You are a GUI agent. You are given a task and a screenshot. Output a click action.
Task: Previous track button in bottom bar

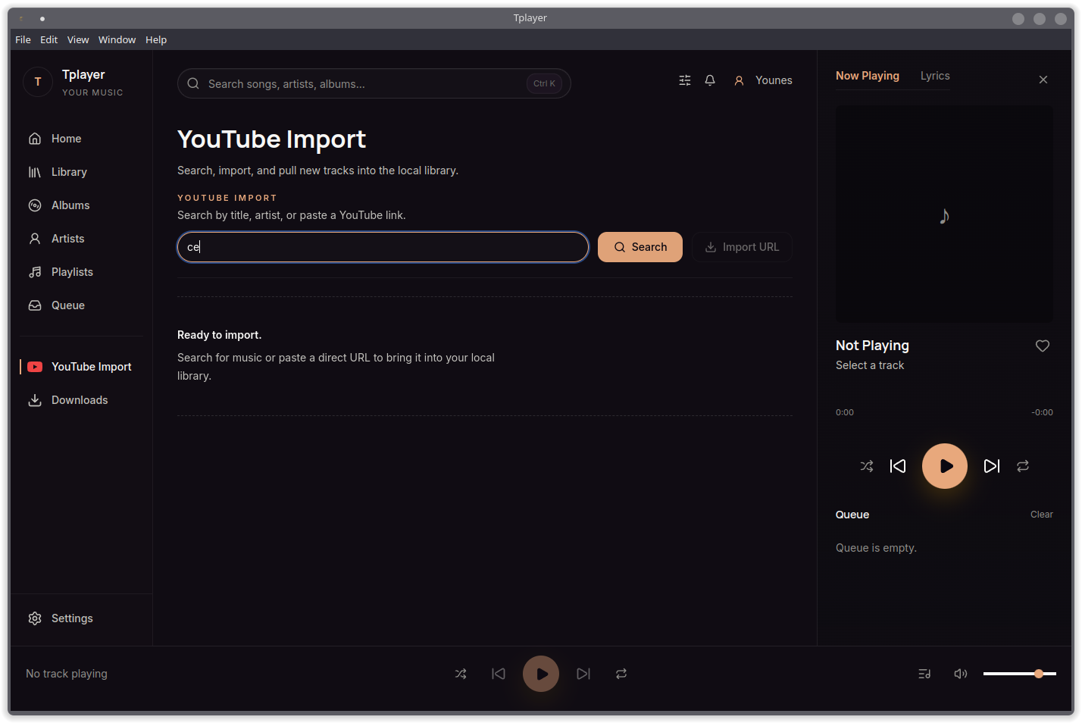coord(499,674)
